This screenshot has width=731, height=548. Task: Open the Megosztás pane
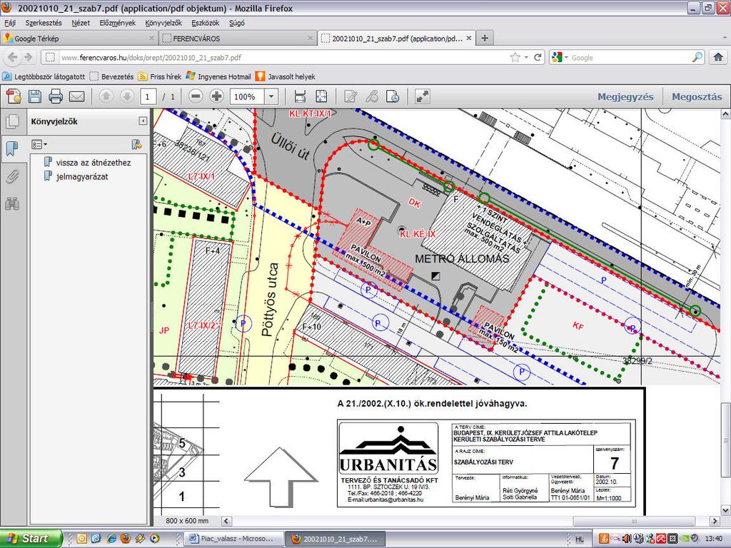[697, 96]
